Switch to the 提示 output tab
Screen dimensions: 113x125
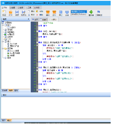[4, 120]
